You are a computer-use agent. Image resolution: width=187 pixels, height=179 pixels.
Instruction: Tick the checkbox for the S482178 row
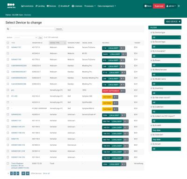pos(8,139)
